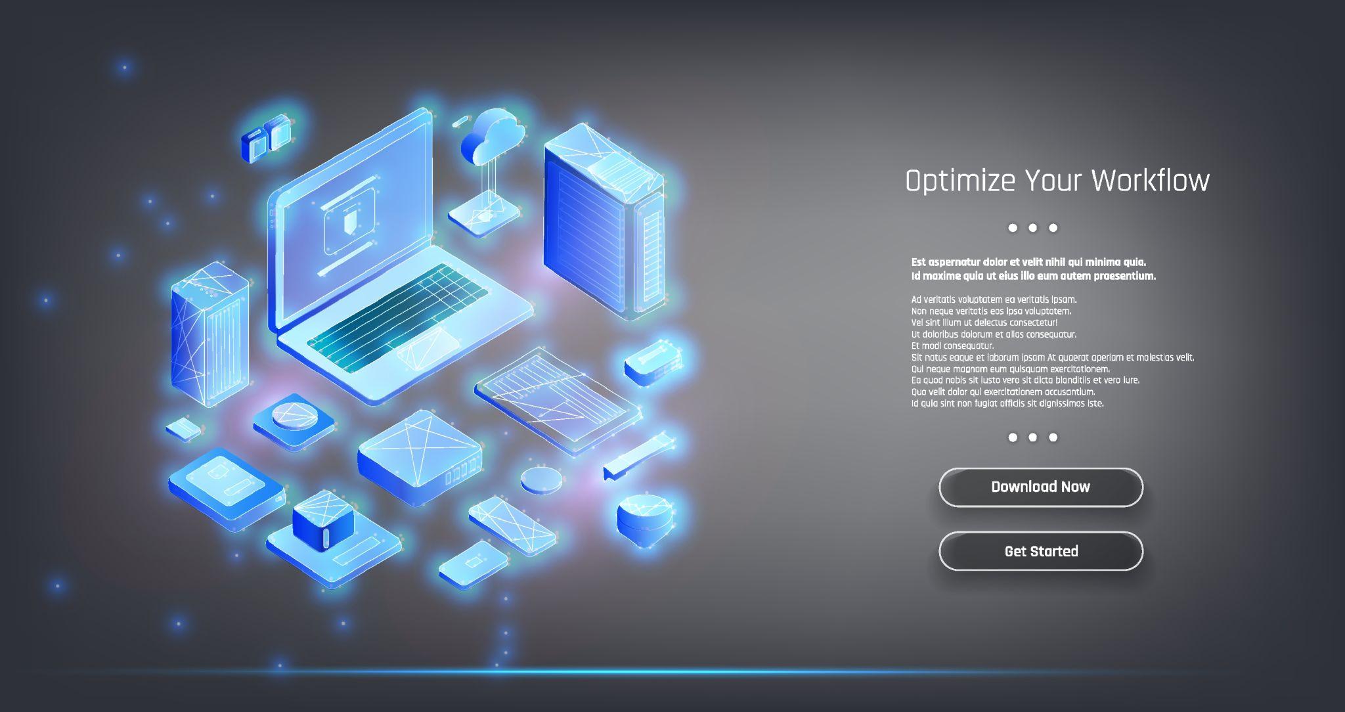Viewport: 1345px width, 712px height.
Task: Click the large server tower on the right
Action: point(601,223)
